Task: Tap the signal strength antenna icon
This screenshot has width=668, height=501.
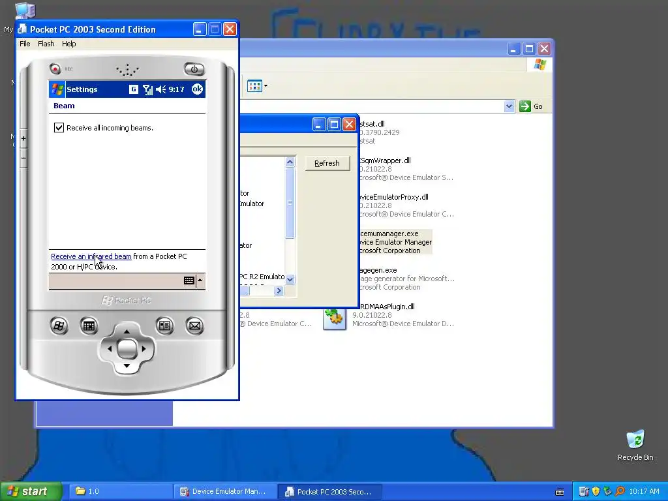Action: [147, 89]
